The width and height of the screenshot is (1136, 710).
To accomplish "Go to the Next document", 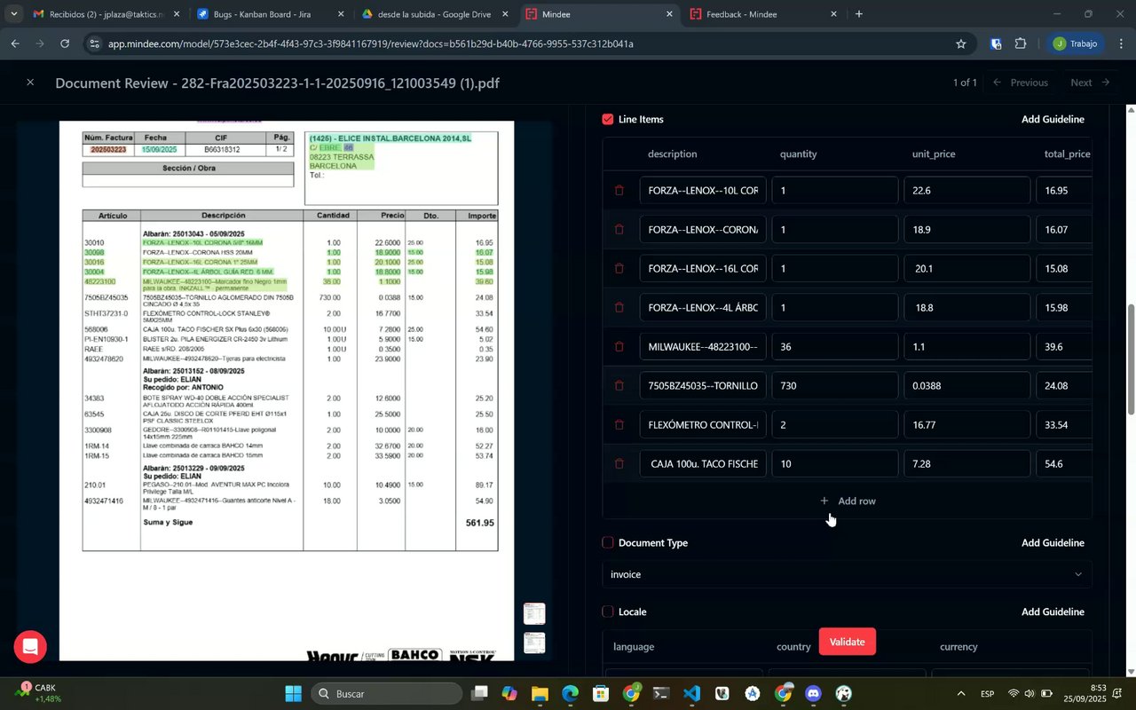I will tap(1091, 83).
